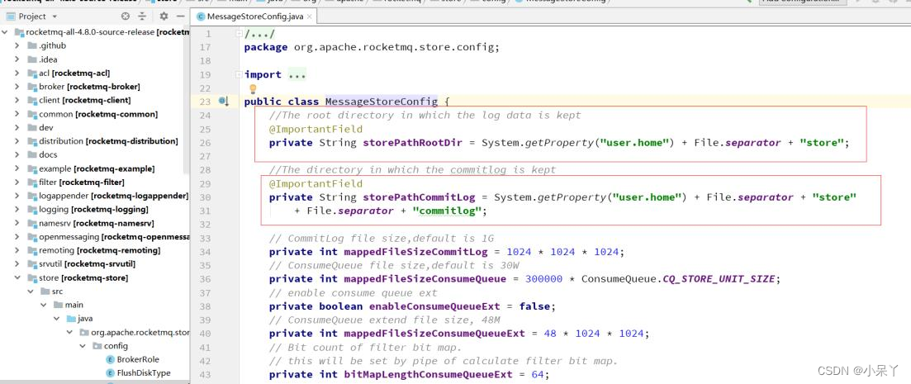
Task: Collapse the rocketmq-all-4.8.0-source-release root node
Action: point(7,32)
